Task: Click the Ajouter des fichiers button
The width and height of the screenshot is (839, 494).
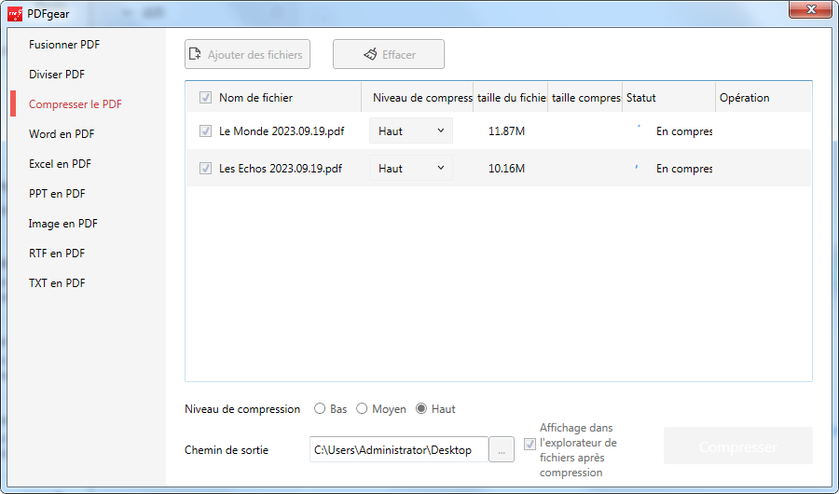Action: (247, 54)
